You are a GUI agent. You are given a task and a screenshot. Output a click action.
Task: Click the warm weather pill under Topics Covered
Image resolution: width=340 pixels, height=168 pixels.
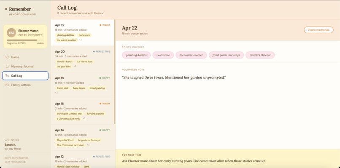coord(191,55)
